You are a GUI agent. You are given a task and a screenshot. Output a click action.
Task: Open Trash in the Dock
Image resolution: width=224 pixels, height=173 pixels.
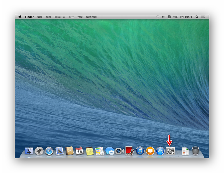tap(195, 151)
